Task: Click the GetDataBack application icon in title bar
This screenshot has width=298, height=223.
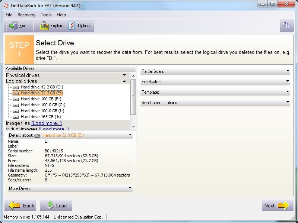Action: (5, 6)
